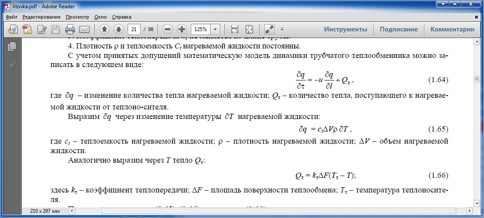This screenshot has width=484, height=218.
Task: Open the Подписание pane
Action: pos(398,30)
